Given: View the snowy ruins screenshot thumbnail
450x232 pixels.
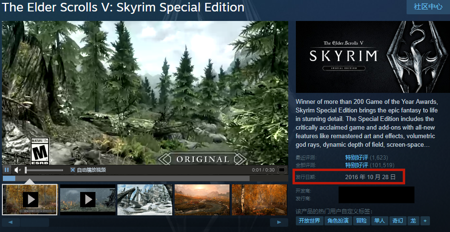Looking at the screenshot, I should [x=145, y=199].
